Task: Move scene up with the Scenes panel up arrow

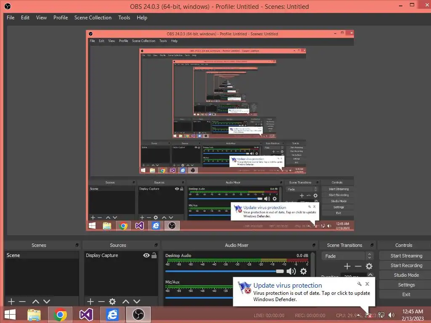Action: pos(35,302)
